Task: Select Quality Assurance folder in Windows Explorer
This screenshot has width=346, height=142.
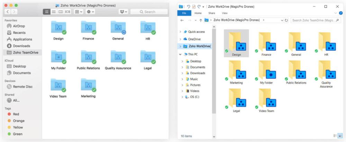Action: click(x=326, y=74)
